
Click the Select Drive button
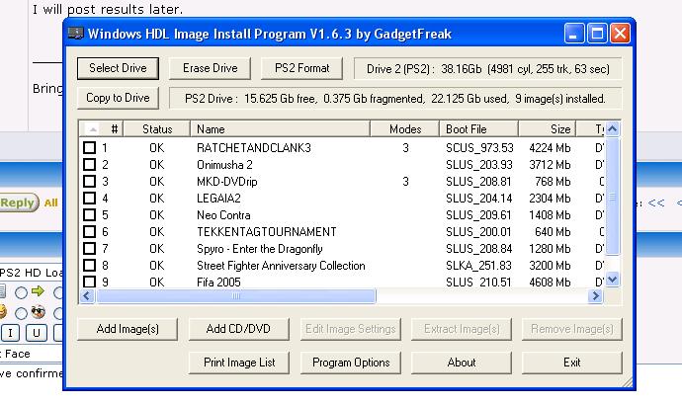tap(118, 68)
